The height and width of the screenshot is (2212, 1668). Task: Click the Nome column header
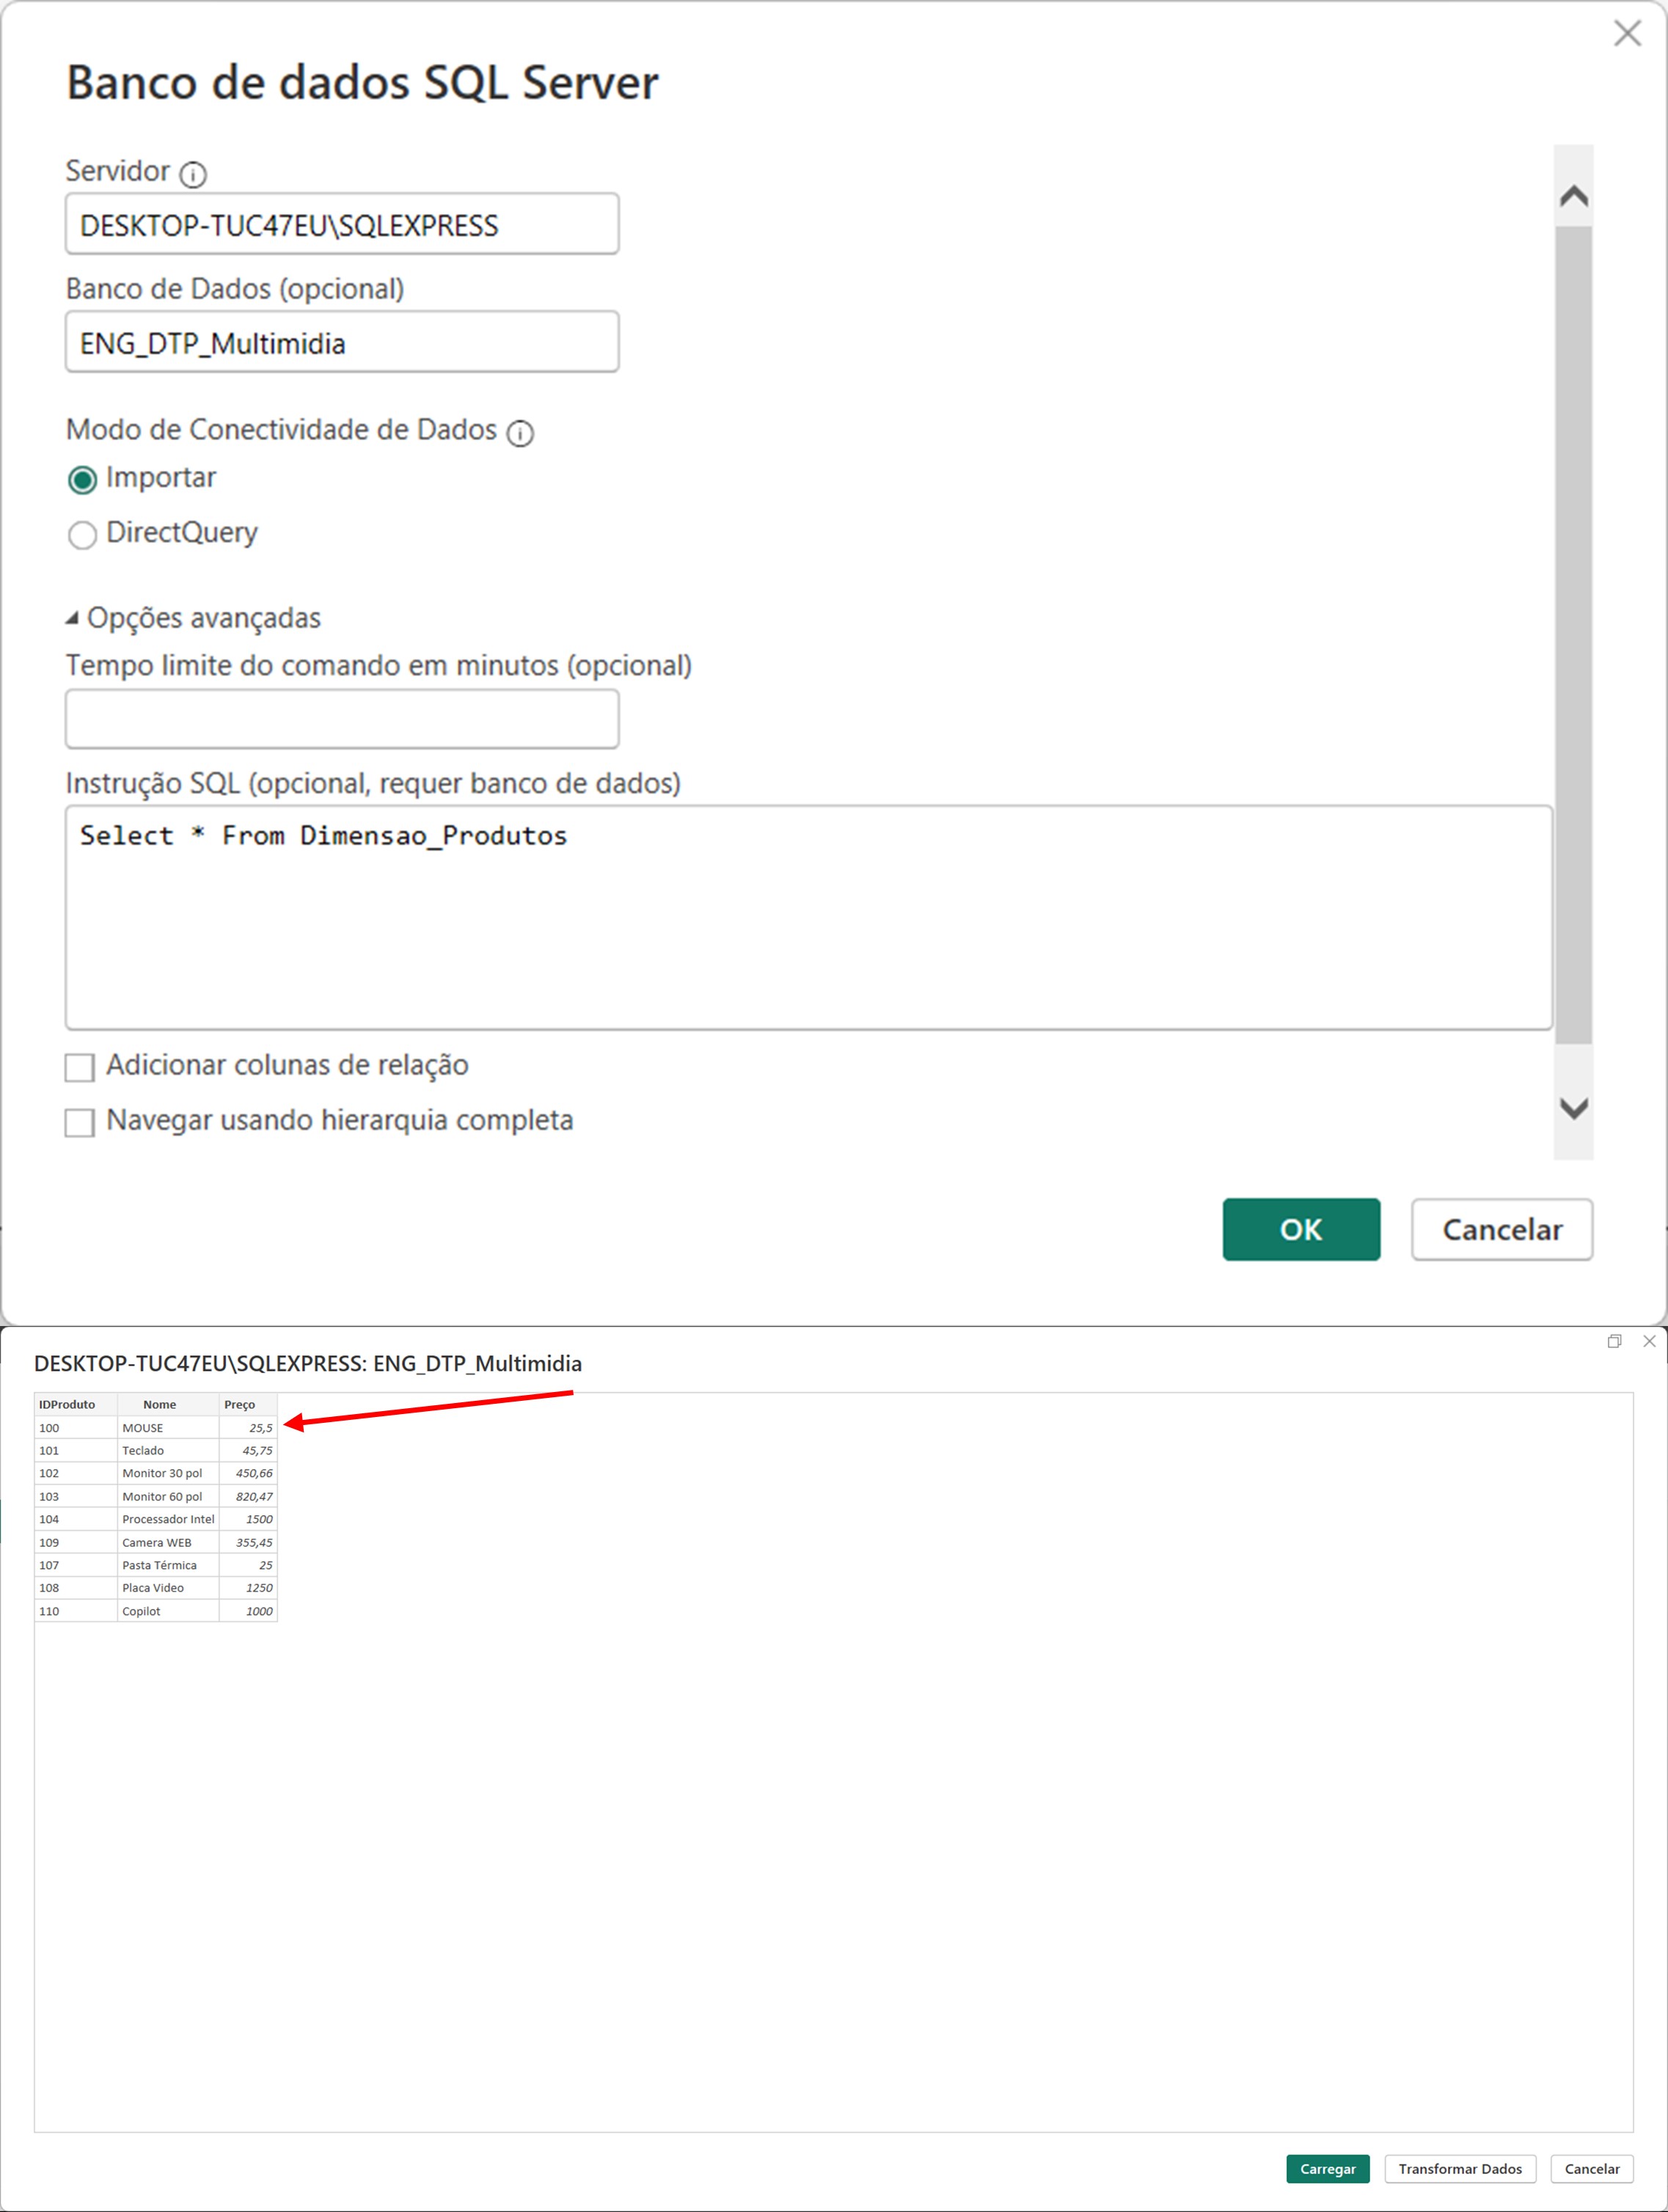click(168, 1404)
